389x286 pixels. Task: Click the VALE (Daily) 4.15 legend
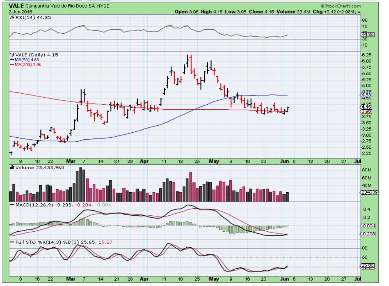click(37, 55)
